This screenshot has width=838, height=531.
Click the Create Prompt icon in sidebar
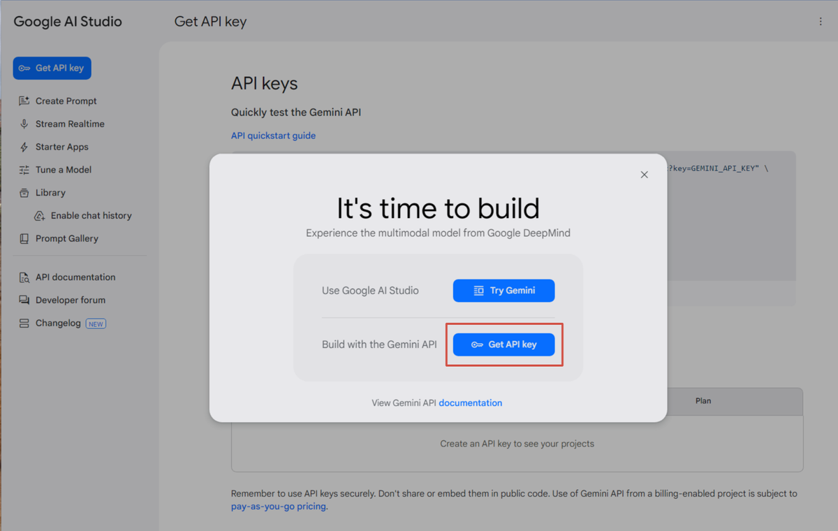click(24, 101)
